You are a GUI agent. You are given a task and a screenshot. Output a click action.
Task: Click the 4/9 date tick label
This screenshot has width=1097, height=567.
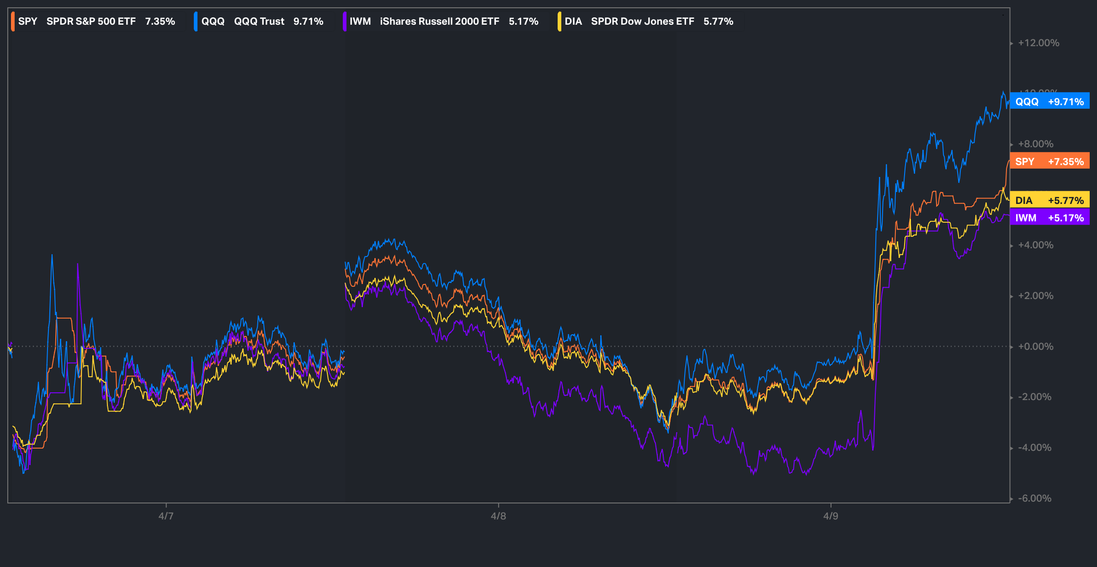tap(831, 516)
